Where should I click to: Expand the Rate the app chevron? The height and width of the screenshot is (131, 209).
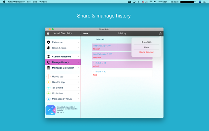pyautogui.click(x=78, y=82)
